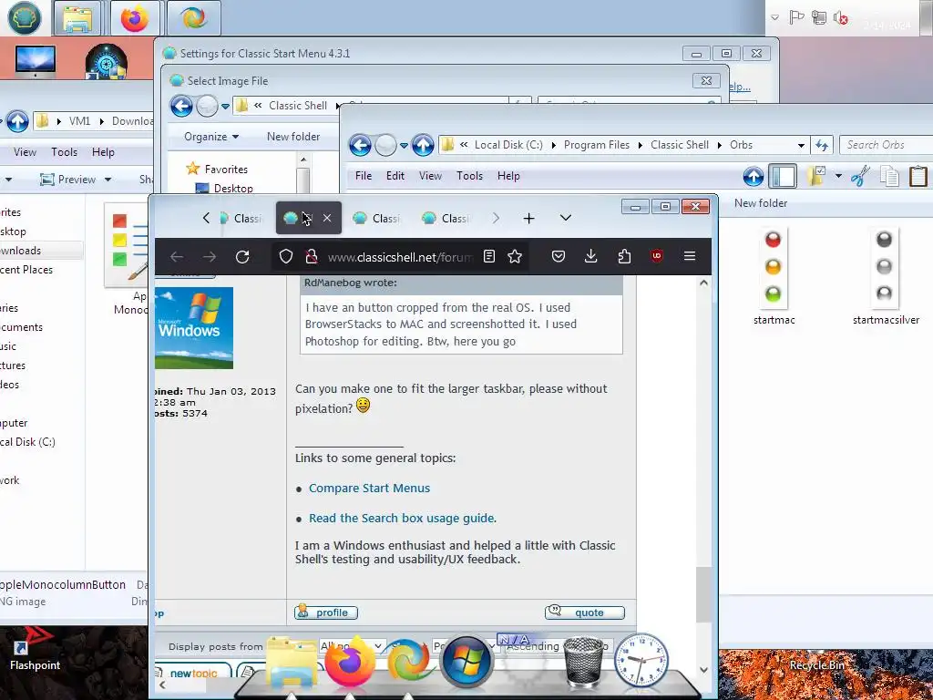This screenshot has width=933, height=700.
Task: Refresh the Orbs folder view
Action: point(822,145)
